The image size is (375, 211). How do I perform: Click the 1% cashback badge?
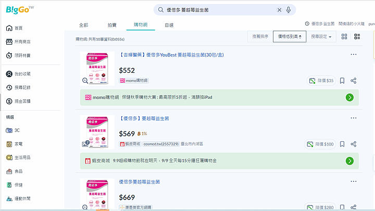[x=142, y=134]
